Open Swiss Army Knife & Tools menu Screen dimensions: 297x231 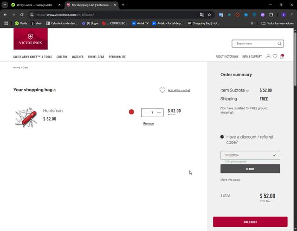(32, 57)
